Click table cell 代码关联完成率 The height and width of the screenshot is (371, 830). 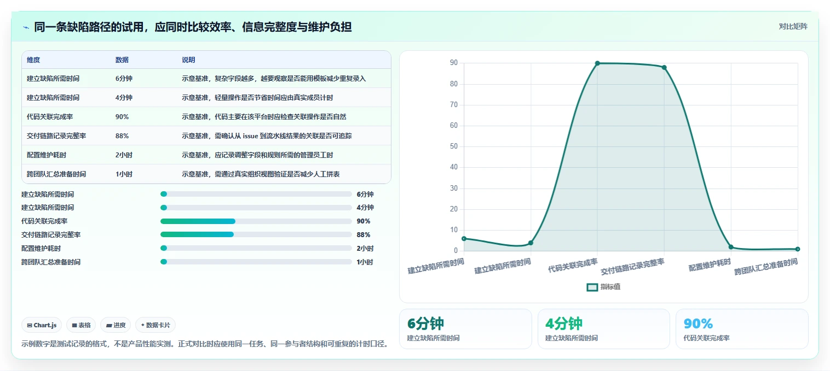tap(50, 117)
